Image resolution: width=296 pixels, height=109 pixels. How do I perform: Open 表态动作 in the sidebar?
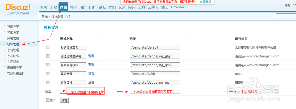[x=13, y=56]
